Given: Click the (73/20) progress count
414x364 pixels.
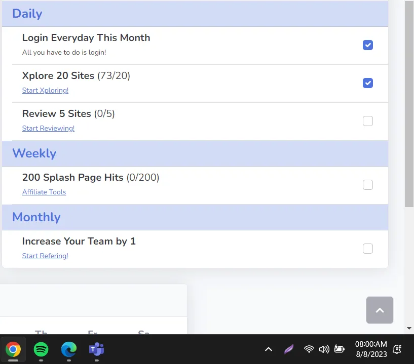Looking at the screenshot, I should coord(114,76).
